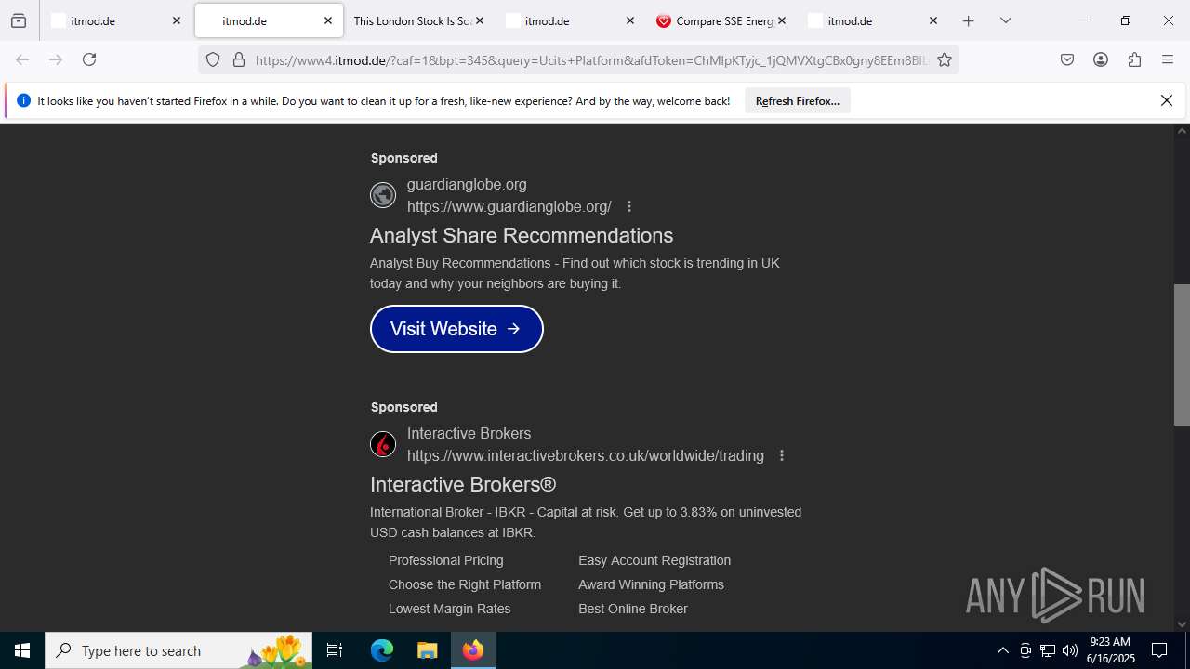Click the scrollbar down arrow

(x=1182, y=624)
